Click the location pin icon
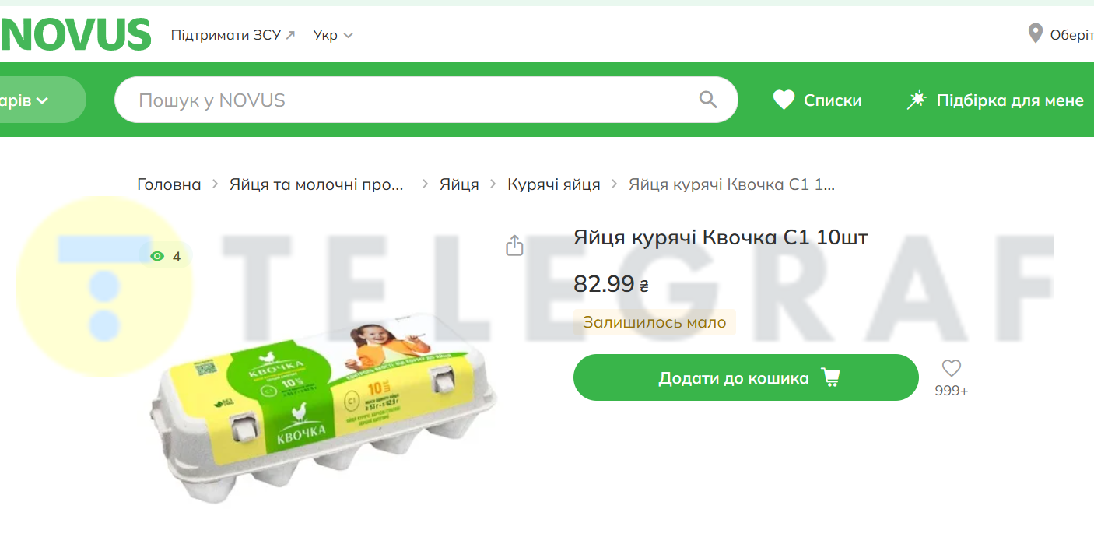Viewport: 1094px width, 558px height. (x=1035, y=33)
